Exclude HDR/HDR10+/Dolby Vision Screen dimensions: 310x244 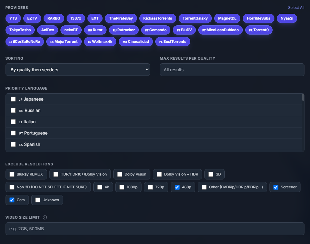point(56,174)
